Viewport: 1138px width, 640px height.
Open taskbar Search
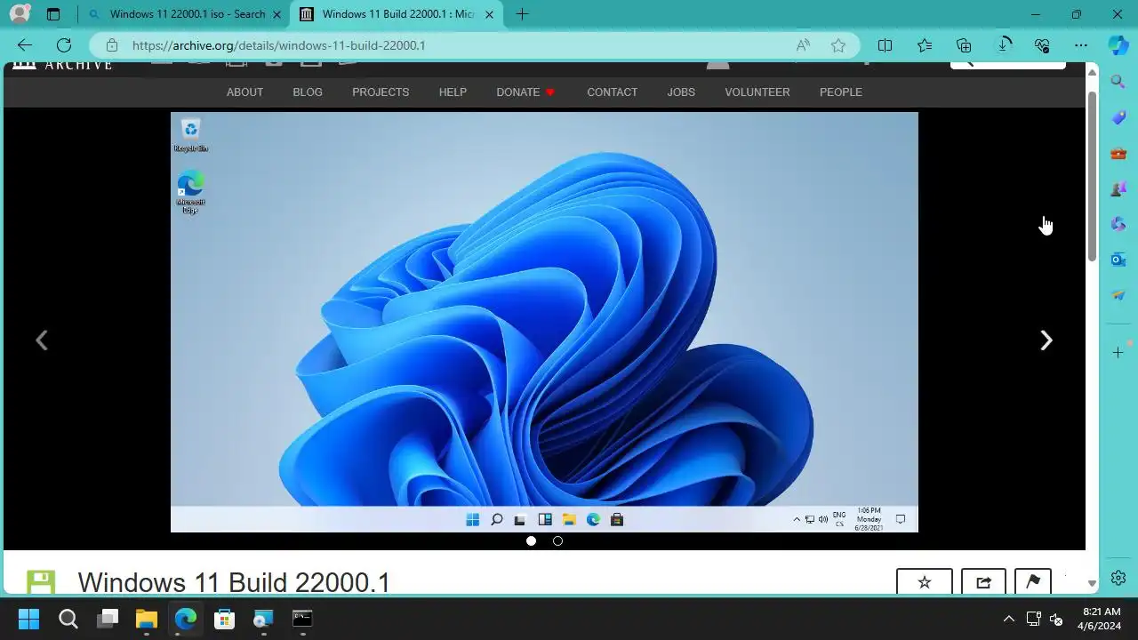click(x=68, y=619)
